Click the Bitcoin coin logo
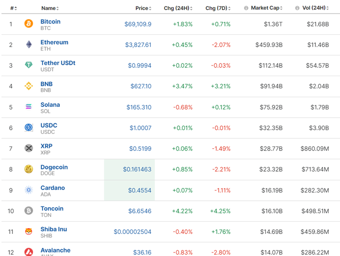Viewport: 340px width, 256px height. 29,24
